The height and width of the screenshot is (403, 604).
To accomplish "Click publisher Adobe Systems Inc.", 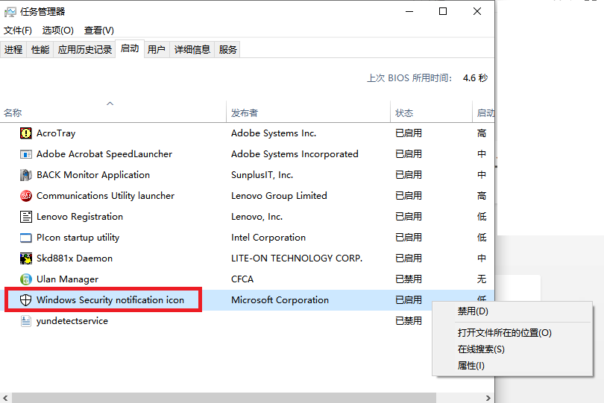I will [274, 133].
